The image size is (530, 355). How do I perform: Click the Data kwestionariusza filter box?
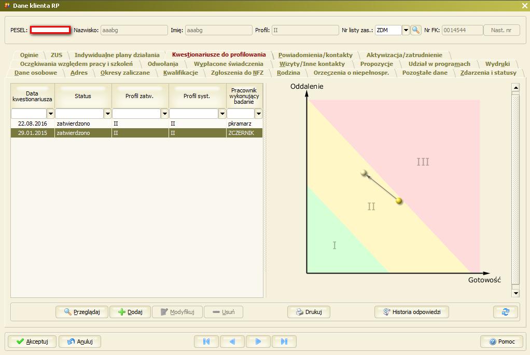point(29,114)
